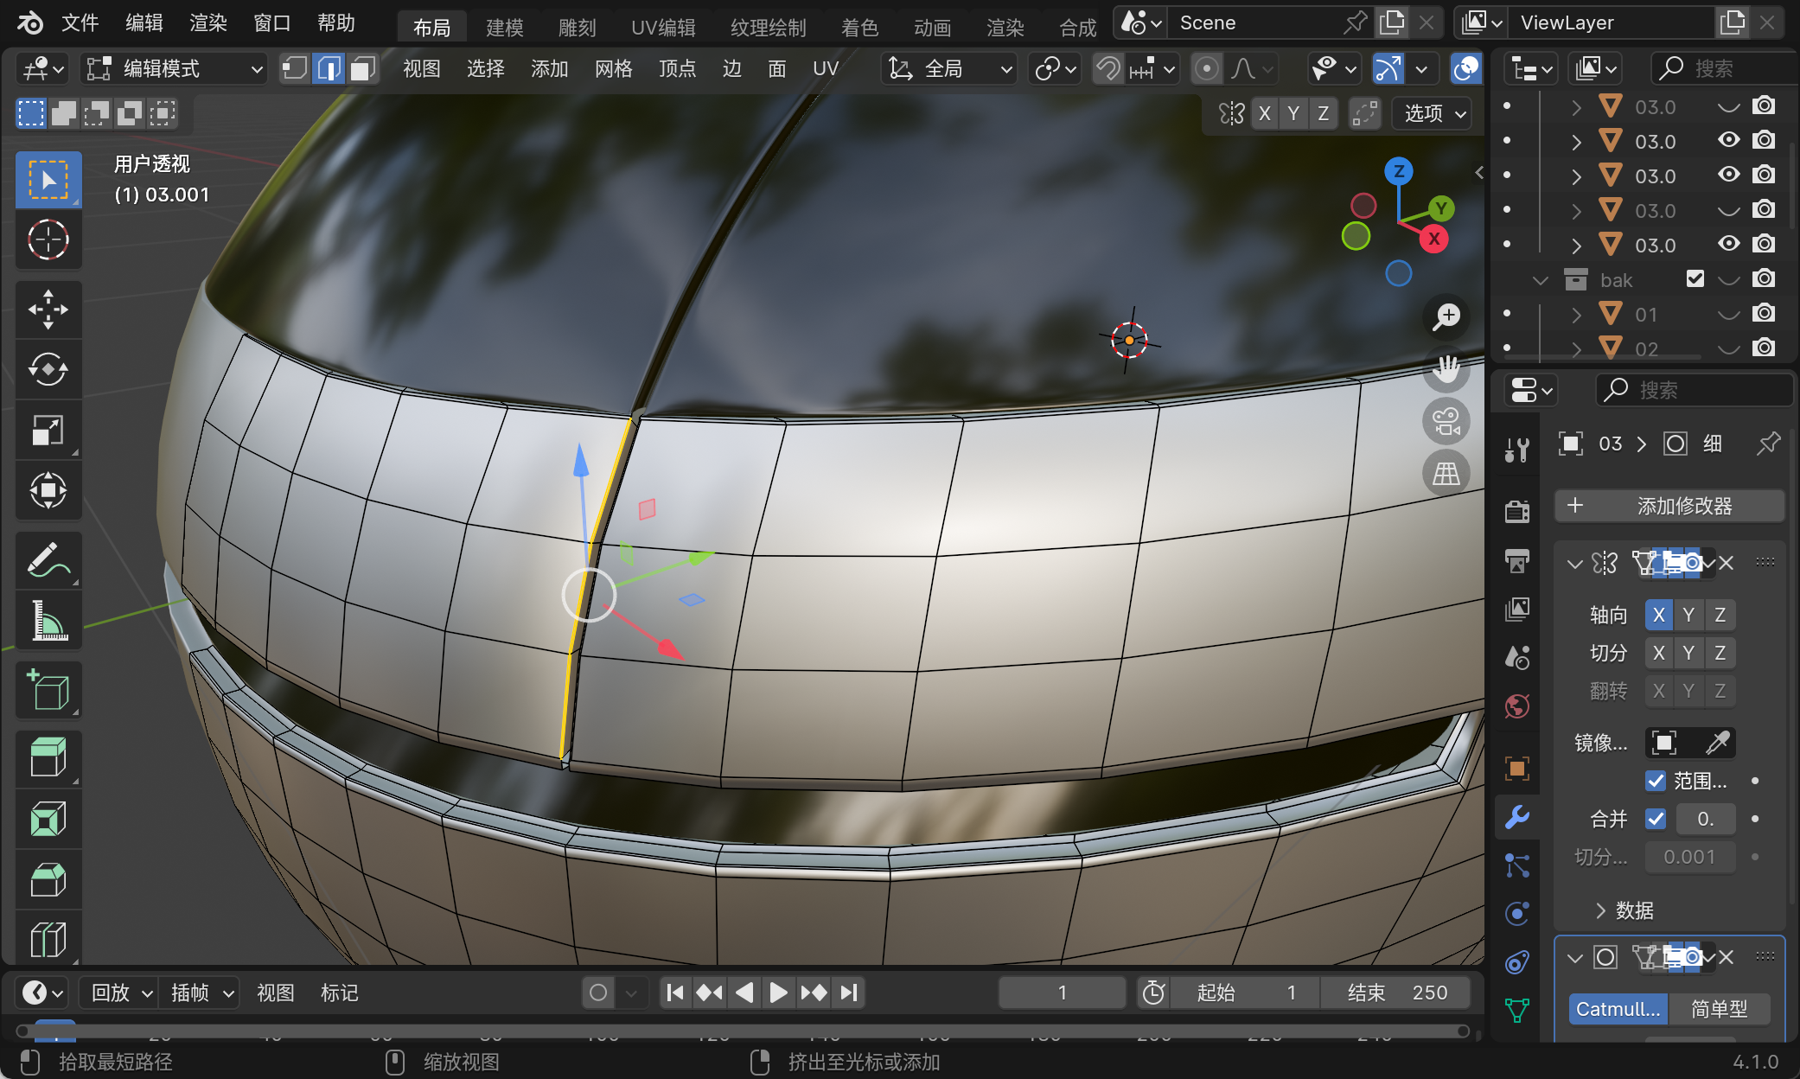Toggle mirror bisect Z button
Screen dimensions: 1800x1079
coord(1720,653)
